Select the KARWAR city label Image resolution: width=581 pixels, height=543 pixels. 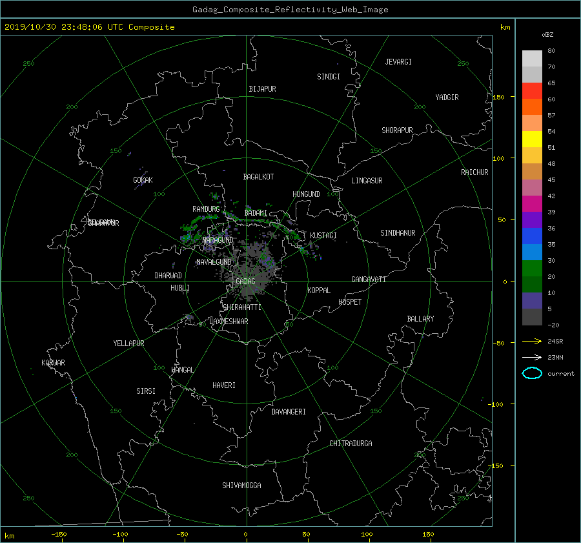coord(53,363)
